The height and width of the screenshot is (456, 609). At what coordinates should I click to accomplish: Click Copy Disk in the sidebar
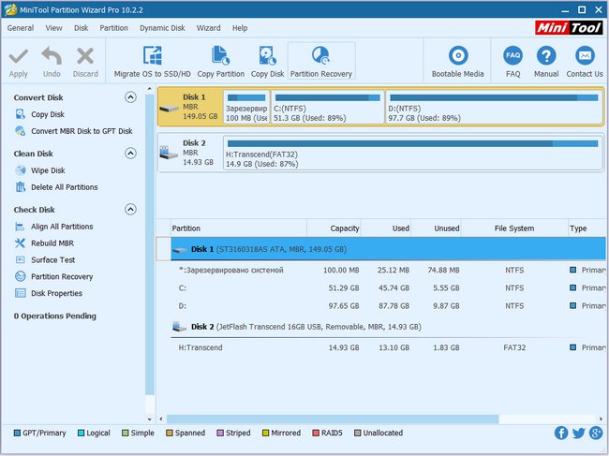(x=48, y=114)
